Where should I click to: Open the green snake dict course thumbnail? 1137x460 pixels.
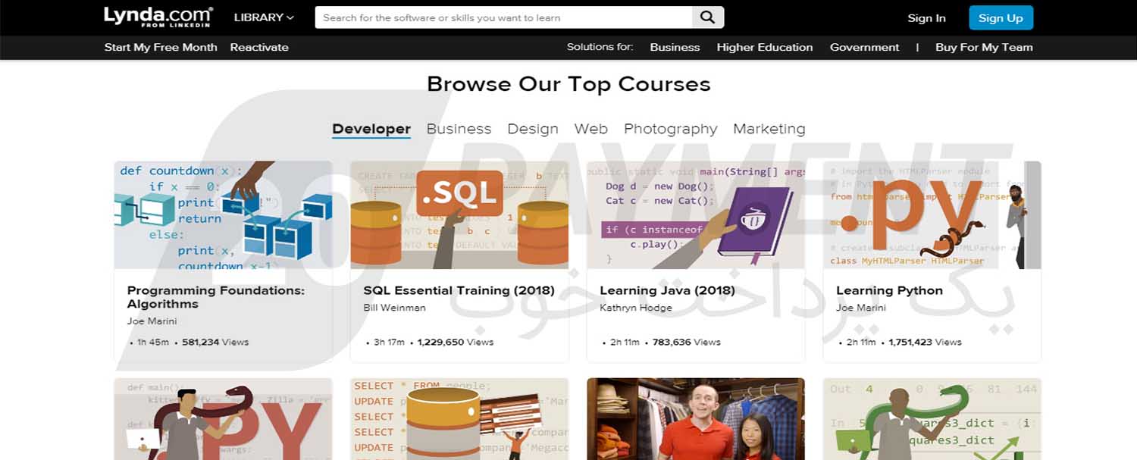(x=932, y=419)
